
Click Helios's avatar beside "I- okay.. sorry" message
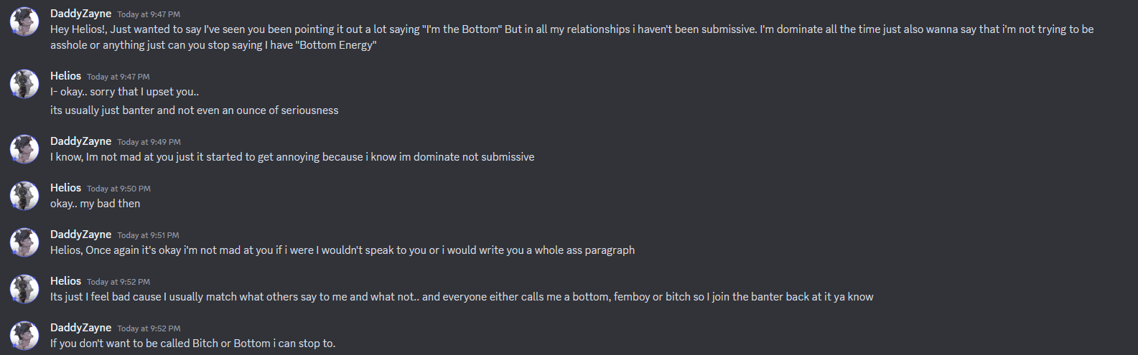click(24, 84)
